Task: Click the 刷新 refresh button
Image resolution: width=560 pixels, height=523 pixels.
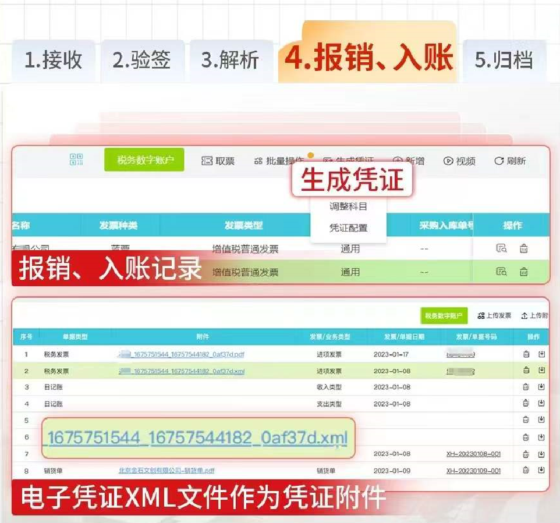Action: point(510,161)
